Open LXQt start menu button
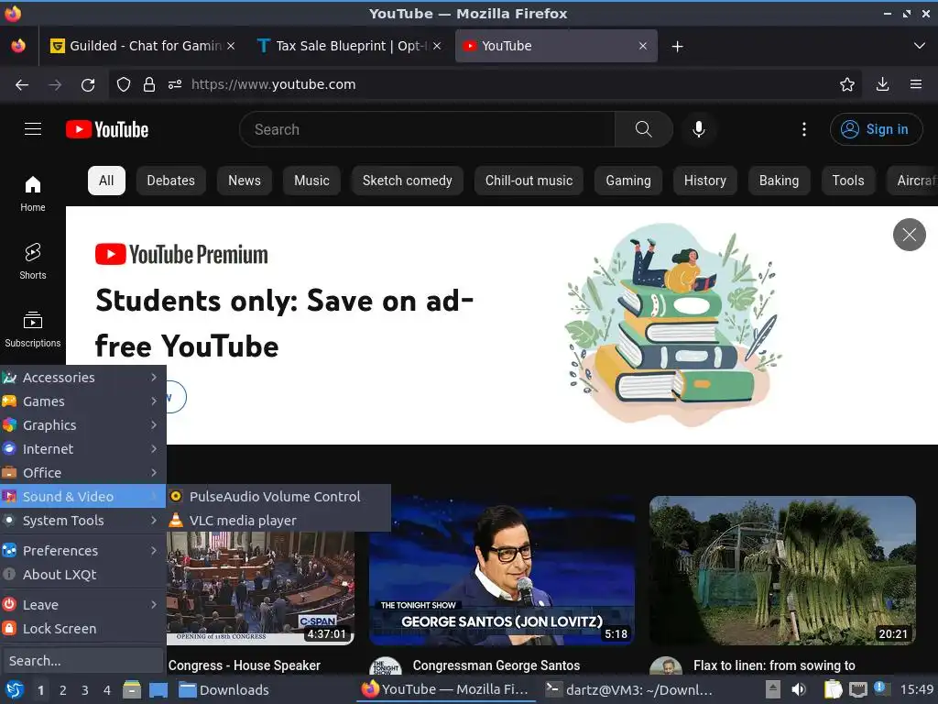Screen dimensions: 938x704 (x=15, y=690)
